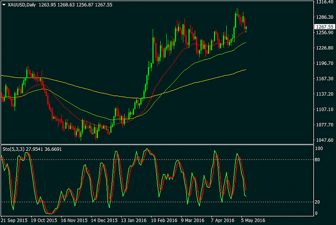This screenshot has height=225, width=336.
Task: Click the 14 Dec 2015 date label
Action: [x=104, y=220]
